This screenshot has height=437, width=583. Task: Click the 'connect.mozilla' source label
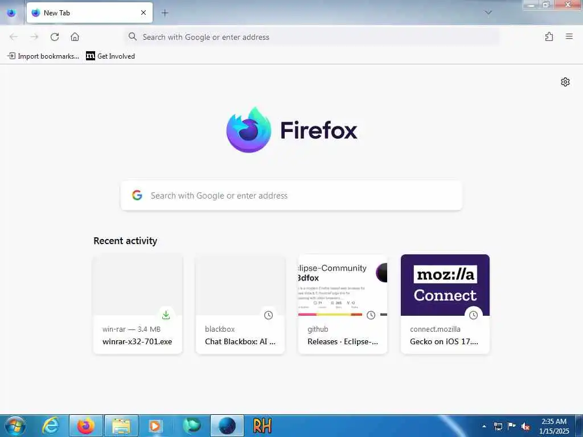point(435,329)
